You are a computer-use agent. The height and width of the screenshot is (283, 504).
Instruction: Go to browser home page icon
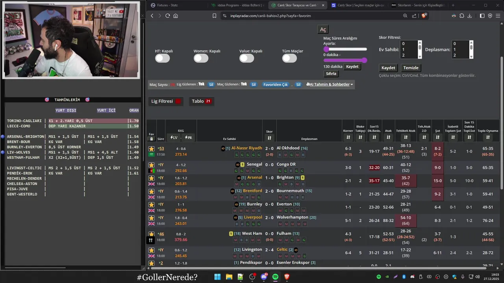pyautogui.click(x=176, y=16)
